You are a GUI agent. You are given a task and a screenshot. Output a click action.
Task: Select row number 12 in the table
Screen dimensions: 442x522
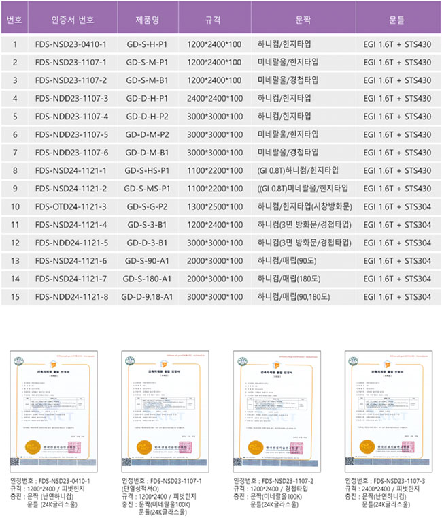[x=14, y=243]
